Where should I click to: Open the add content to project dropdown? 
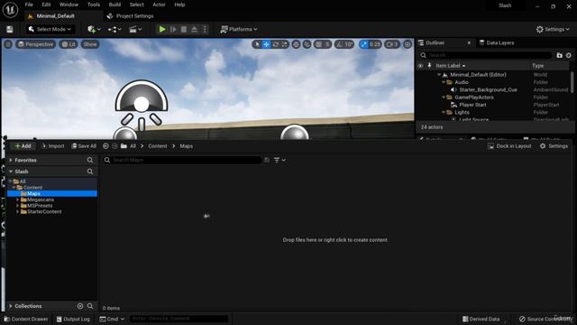tap(94, 29)
